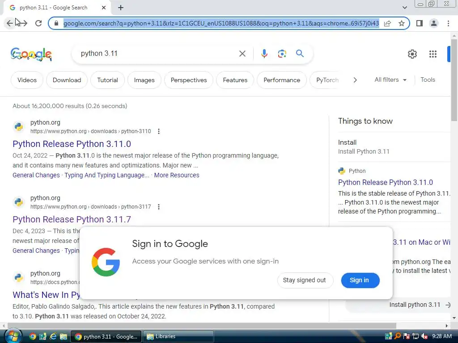Reload the page with the refresh icon
This screenshot has height=343, width=458.
tap(38, 23)
